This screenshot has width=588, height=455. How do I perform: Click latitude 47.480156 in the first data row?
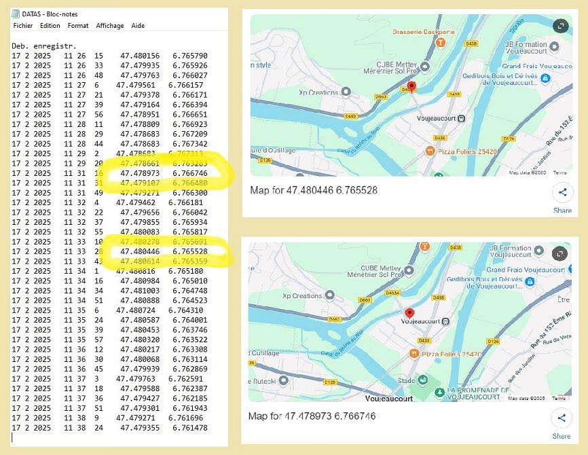pyautogui.click(x=140, y=56)
